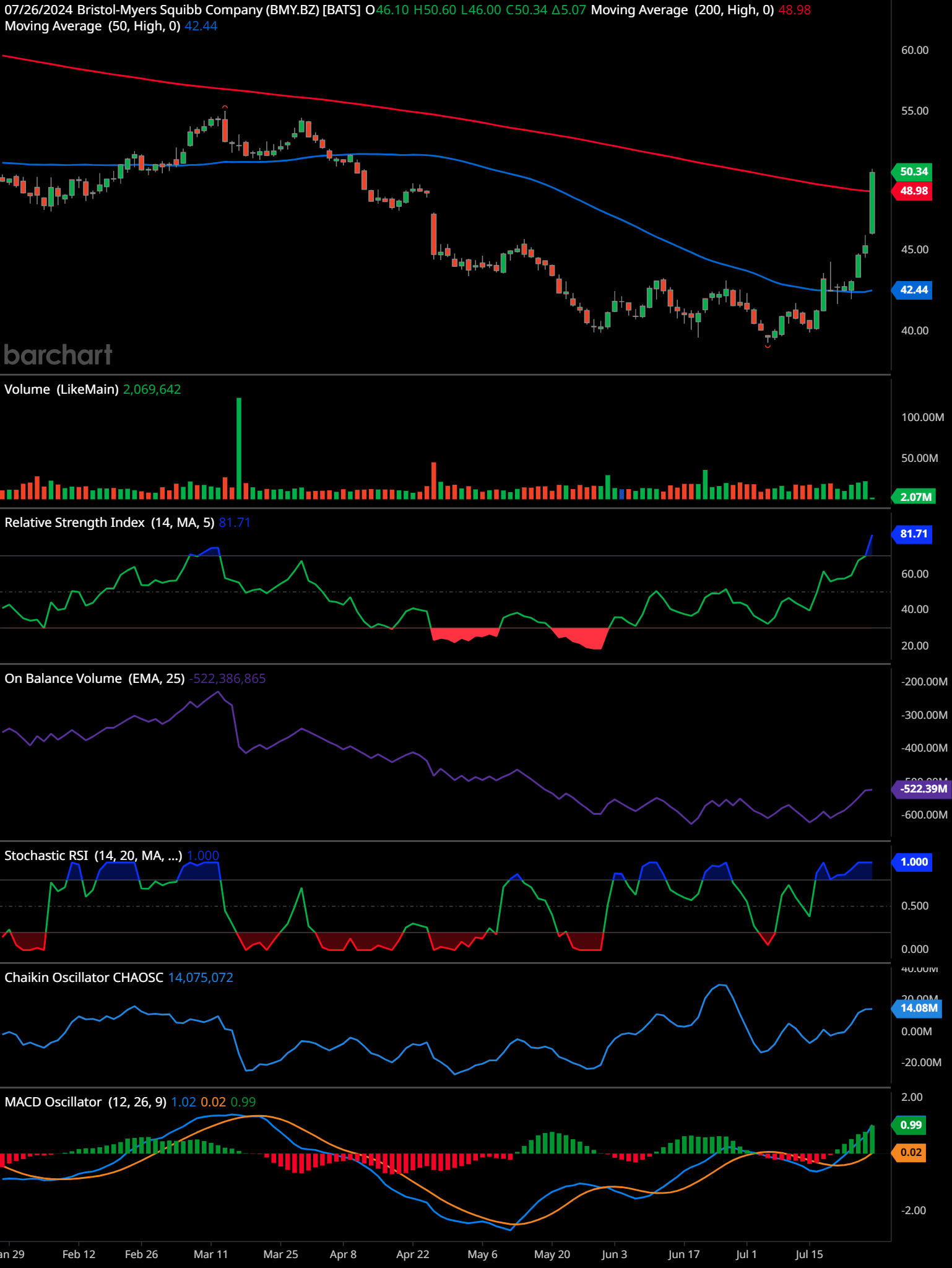Click the May 6 date axis label
The width and height of the screenshot is (952, 1268).
[x=482, y=1254]
